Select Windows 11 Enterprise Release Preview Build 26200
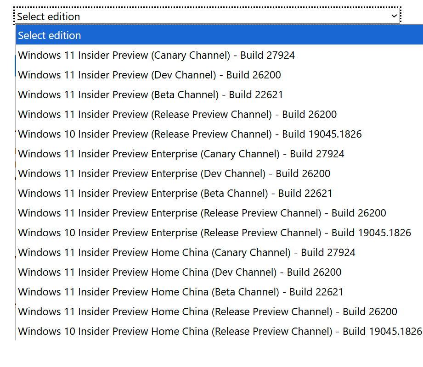The width and height of the screenshot is (423, 367). pos(202,213)
